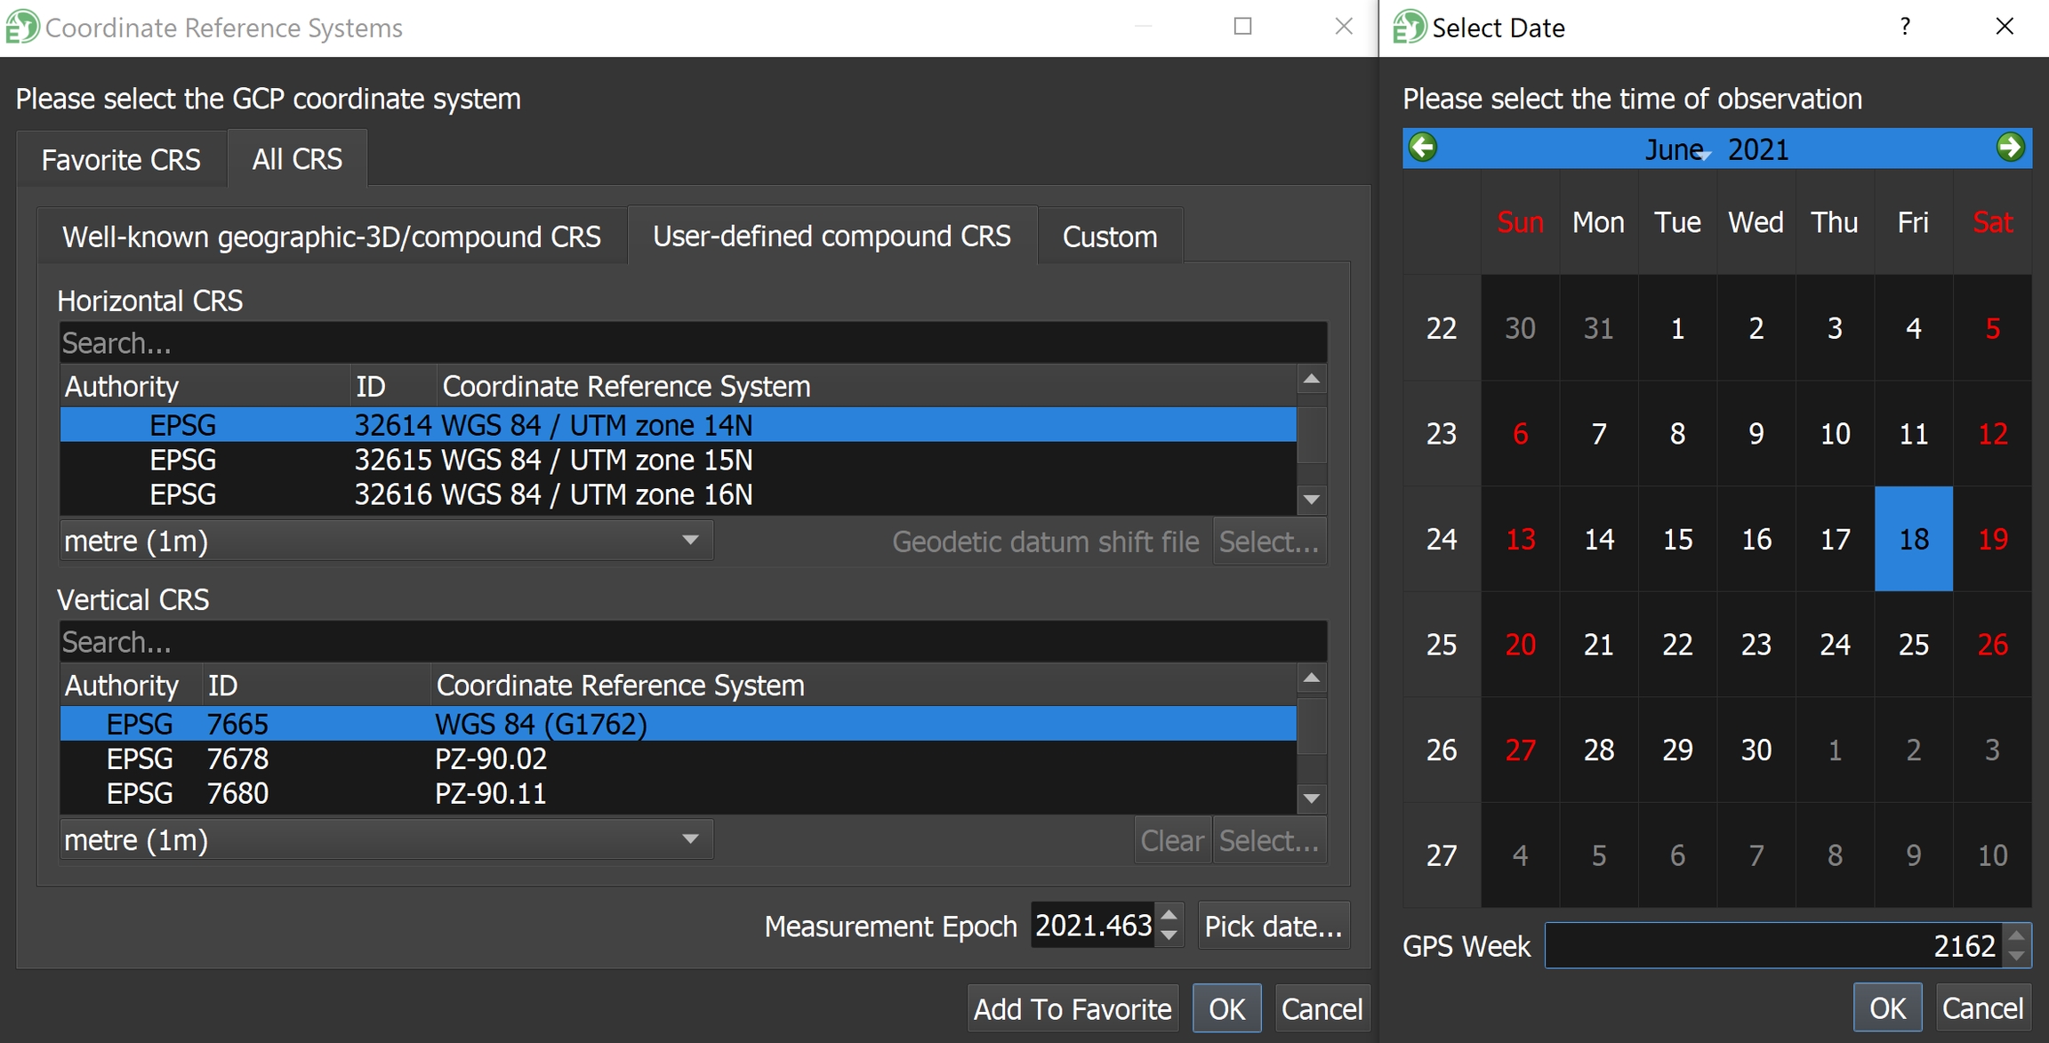Switch to All CRS tab
This screenshot has width=2049, height=1043.
297,158
